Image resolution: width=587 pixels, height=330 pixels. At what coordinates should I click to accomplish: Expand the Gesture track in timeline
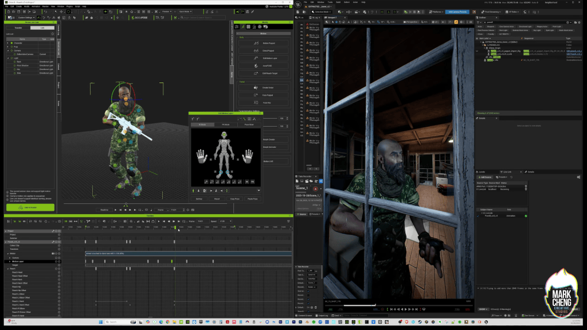(10, 258)
